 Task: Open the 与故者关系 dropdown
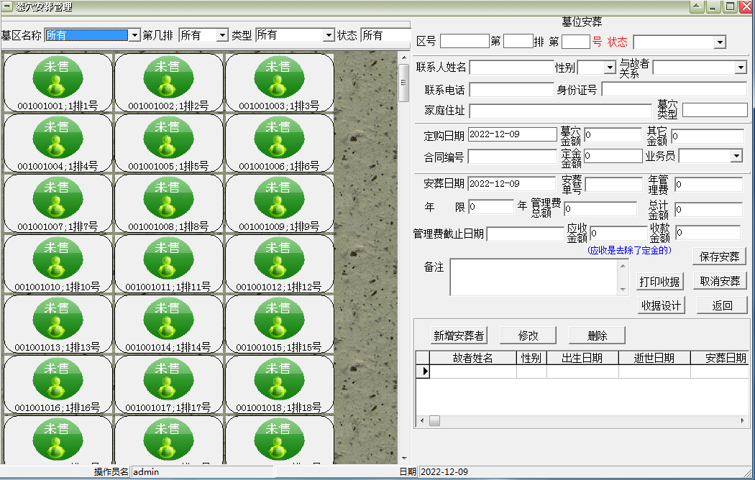pyautogui.click(x=741, y=68)
